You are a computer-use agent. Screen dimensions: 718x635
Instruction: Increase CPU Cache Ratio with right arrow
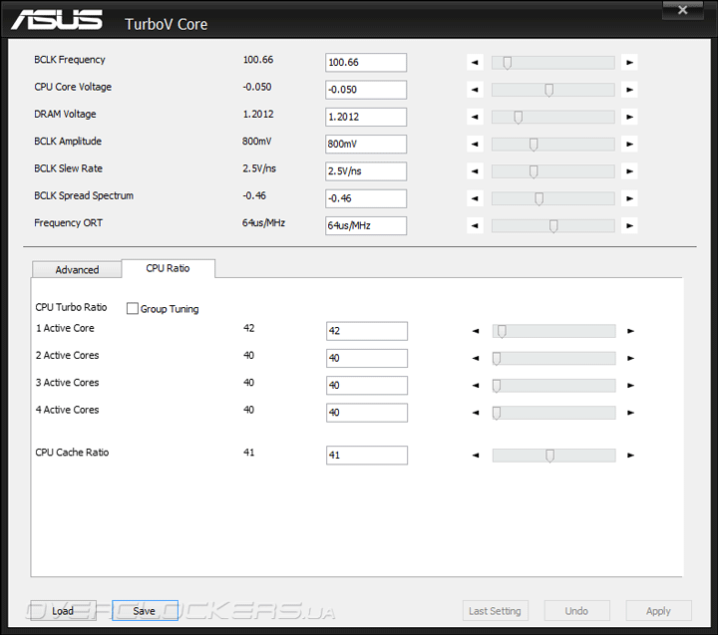point(630,456)
